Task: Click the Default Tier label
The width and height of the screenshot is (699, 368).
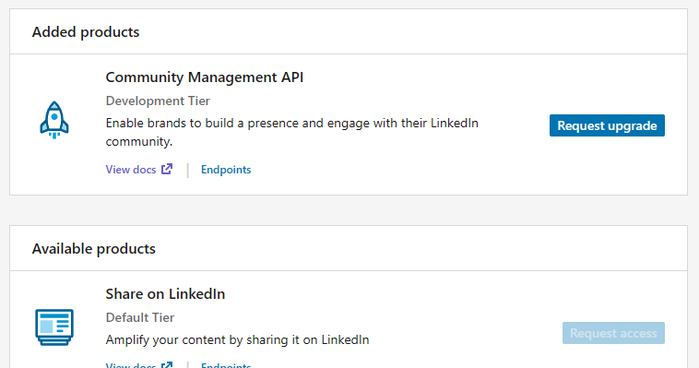Action: 140,317
